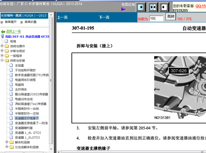Click the left-arrow view control icon
The height and width of the screenshot is (153, 206).
[164, 7]
